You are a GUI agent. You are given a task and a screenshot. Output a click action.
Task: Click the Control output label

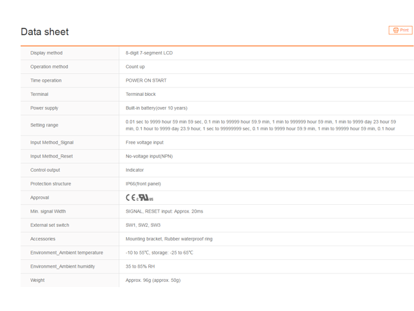tap(45, 170)
